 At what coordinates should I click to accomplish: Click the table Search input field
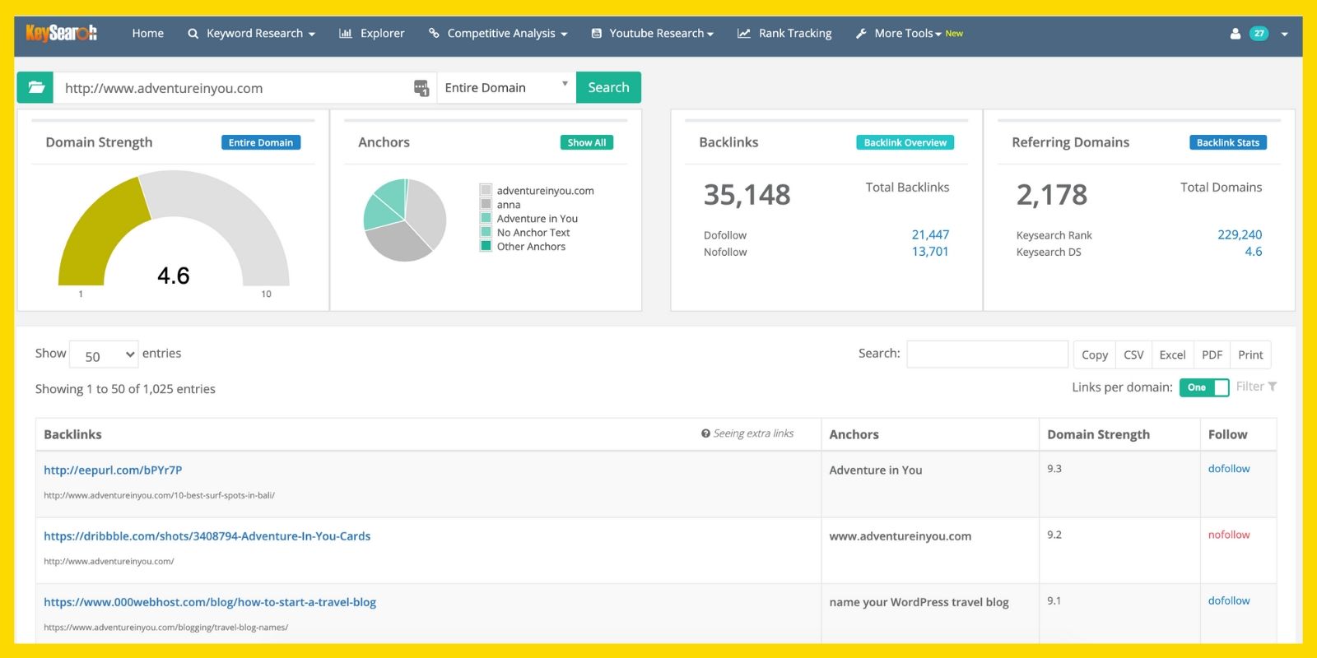pos(987,354)
